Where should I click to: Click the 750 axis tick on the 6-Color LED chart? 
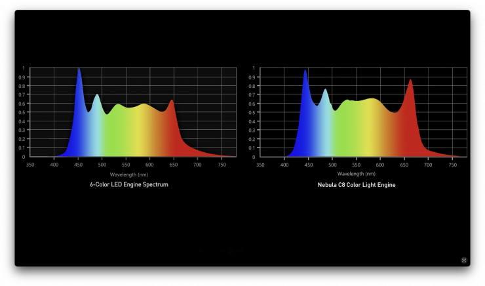coord(222,165)
